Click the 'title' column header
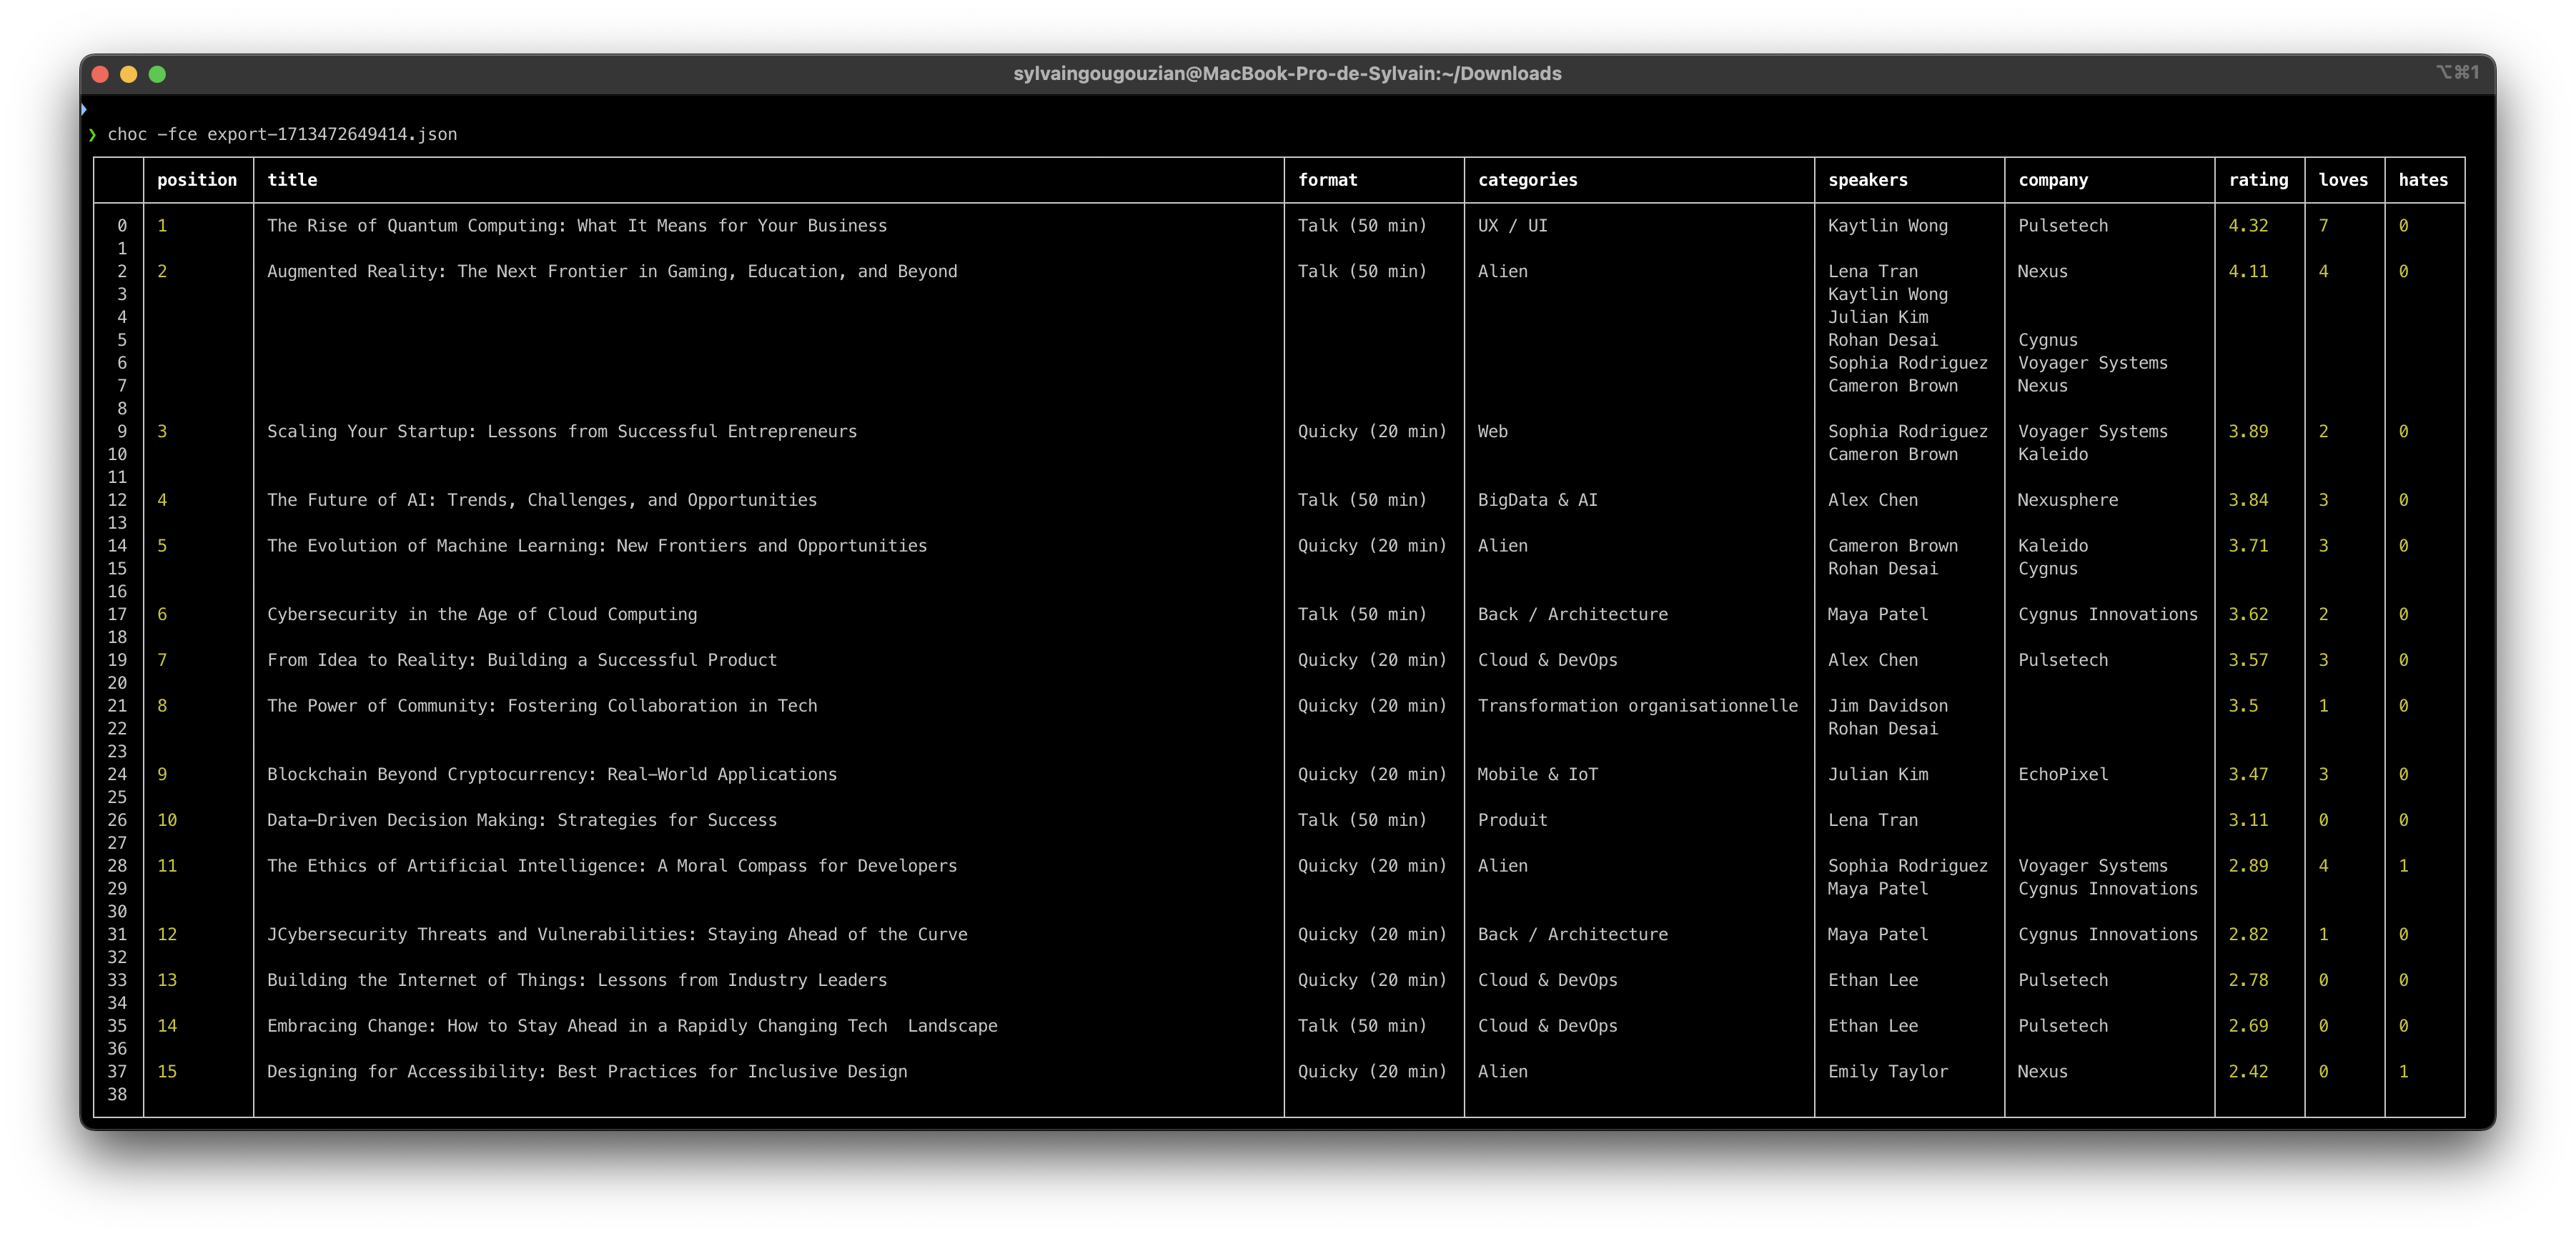2576x1236 pixels. [x=292, y=180]
